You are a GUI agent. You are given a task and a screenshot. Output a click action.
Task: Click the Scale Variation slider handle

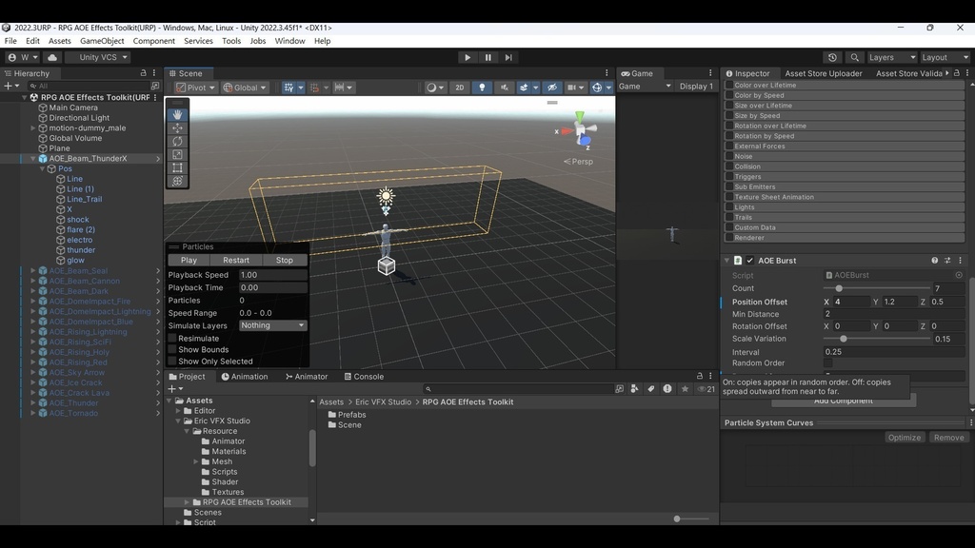(x=844, y=339)
